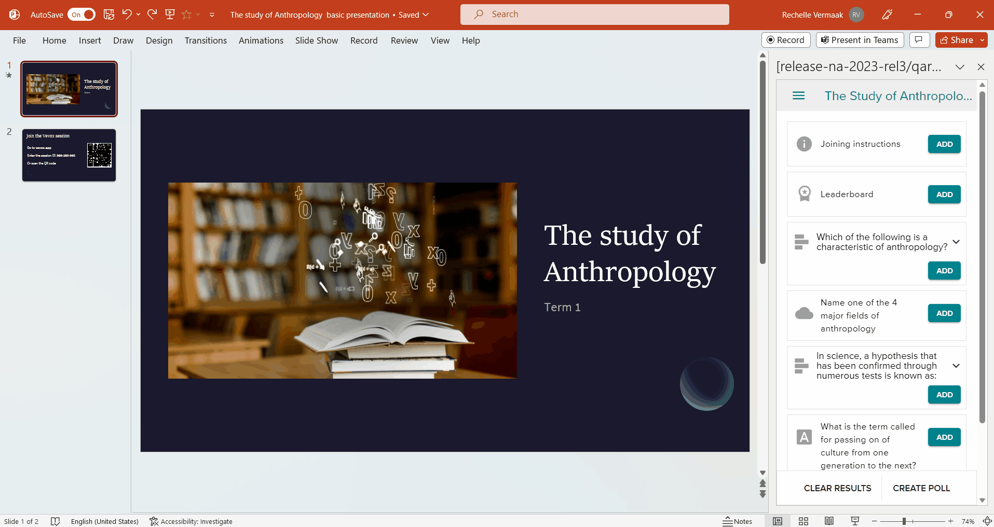Open the Animations ribbon tab

coord(261,40)
